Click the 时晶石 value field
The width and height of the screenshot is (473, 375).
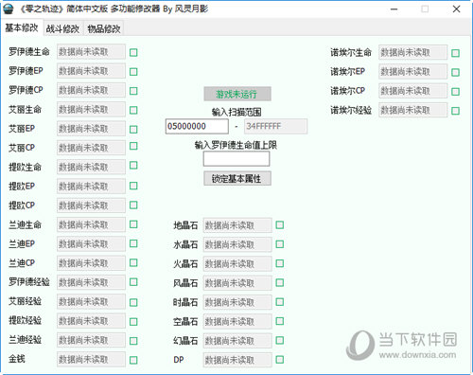[237, 302]
